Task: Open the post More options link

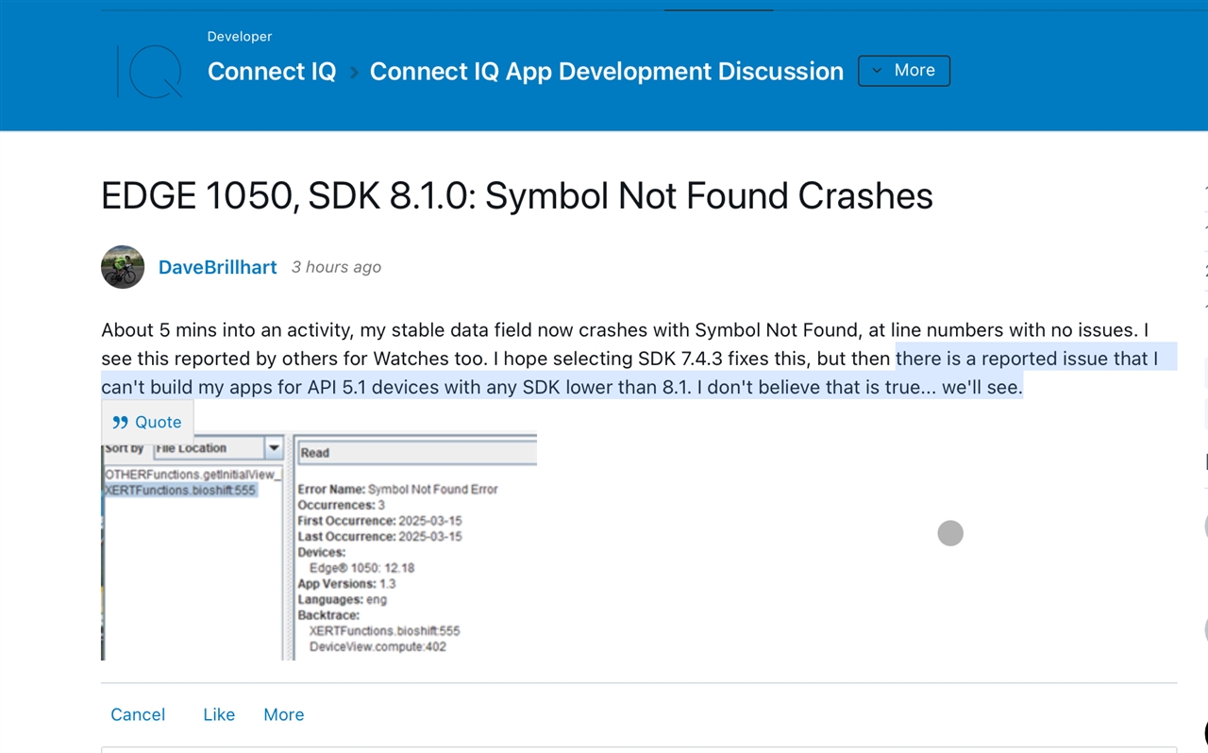Action: click(284, 714)
